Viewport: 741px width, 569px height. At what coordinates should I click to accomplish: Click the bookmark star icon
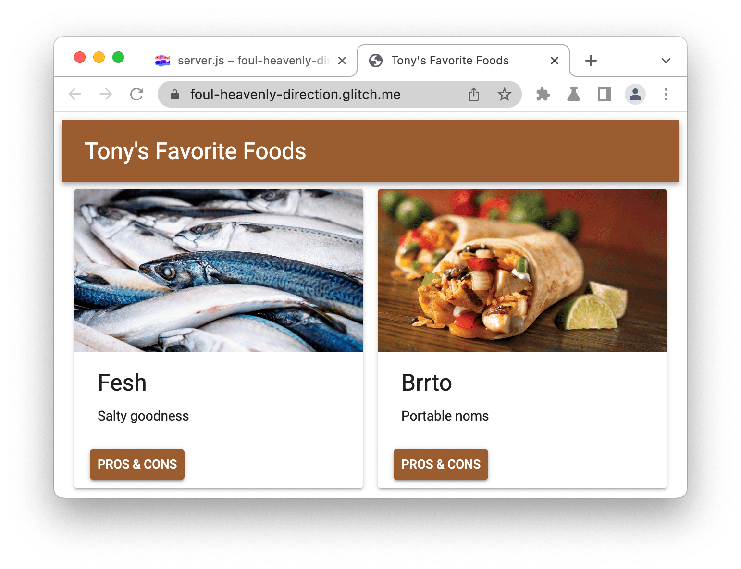(x=505, y=94)
